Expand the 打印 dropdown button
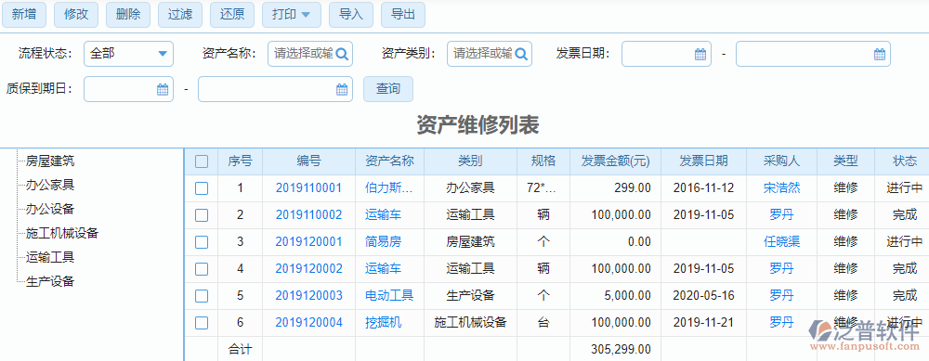The width and height of the screenshot is (929, 361). pyautogui.click(x=292, y=15)
